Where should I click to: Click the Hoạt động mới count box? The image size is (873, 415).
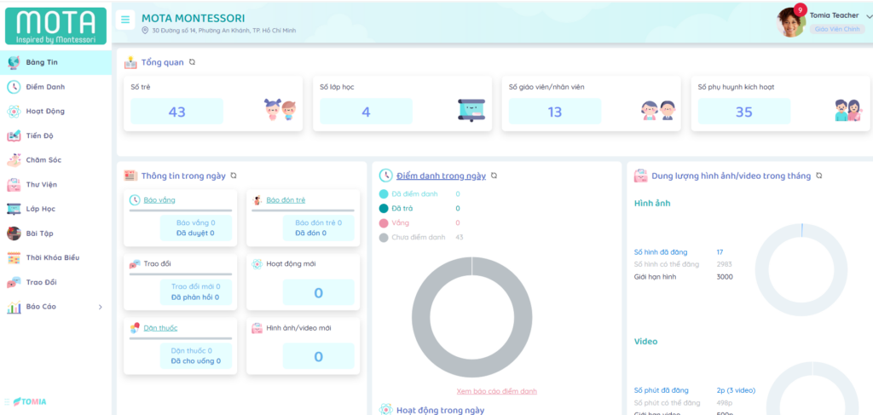pos(319,292)
